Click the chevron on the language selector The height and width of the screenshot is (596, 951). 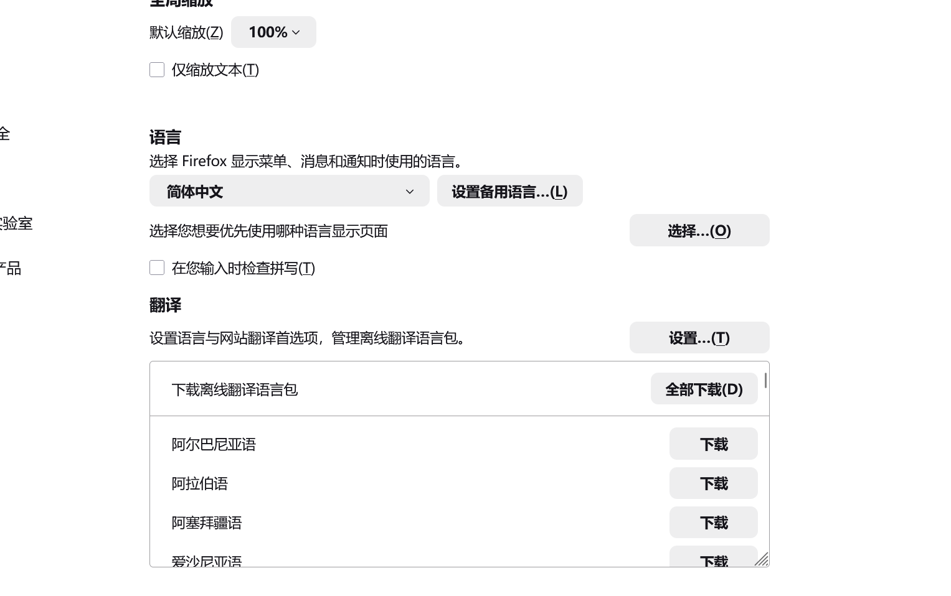click(409, 192)
